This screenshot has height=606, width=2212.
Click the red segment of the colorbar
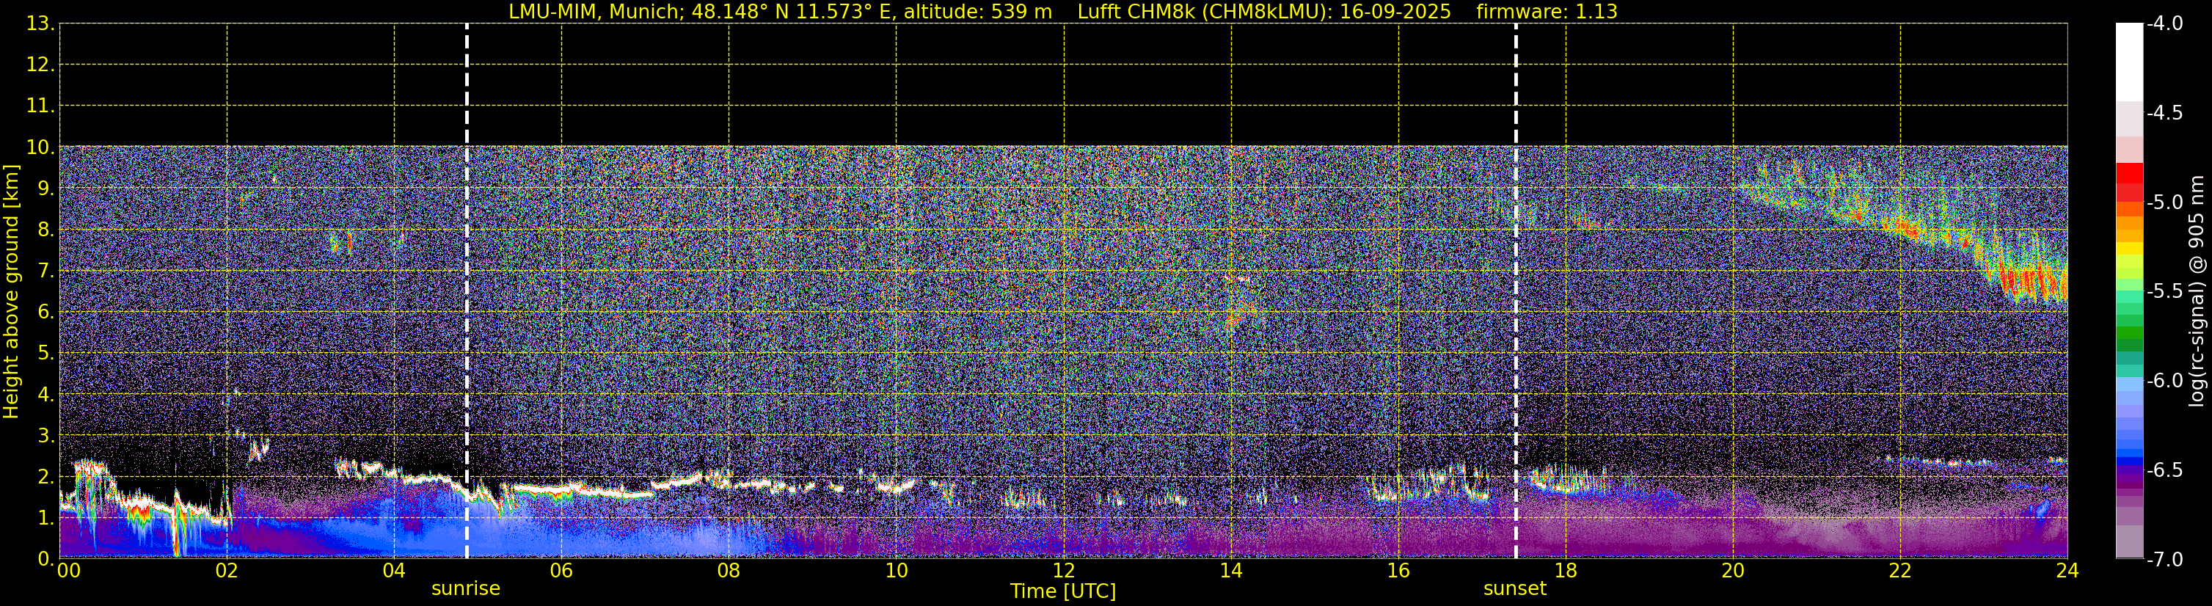pyautogui.click(x=2128, y=181)
